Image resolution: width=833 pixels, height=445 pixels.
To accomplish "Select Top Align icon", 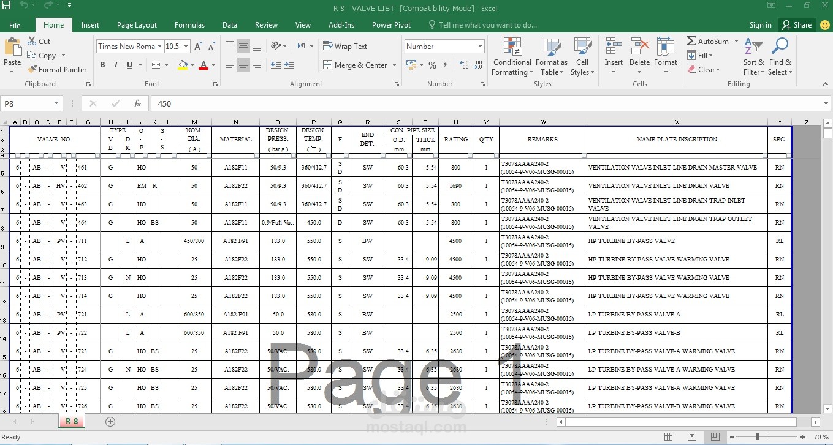I will 230,47.
